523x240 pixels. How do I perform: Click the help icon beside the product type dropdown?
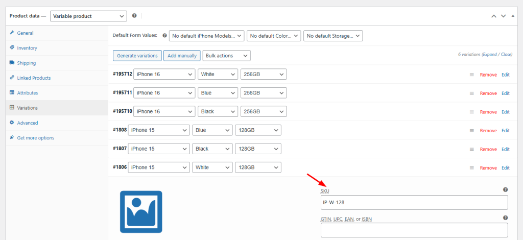[x=134, y=16]
